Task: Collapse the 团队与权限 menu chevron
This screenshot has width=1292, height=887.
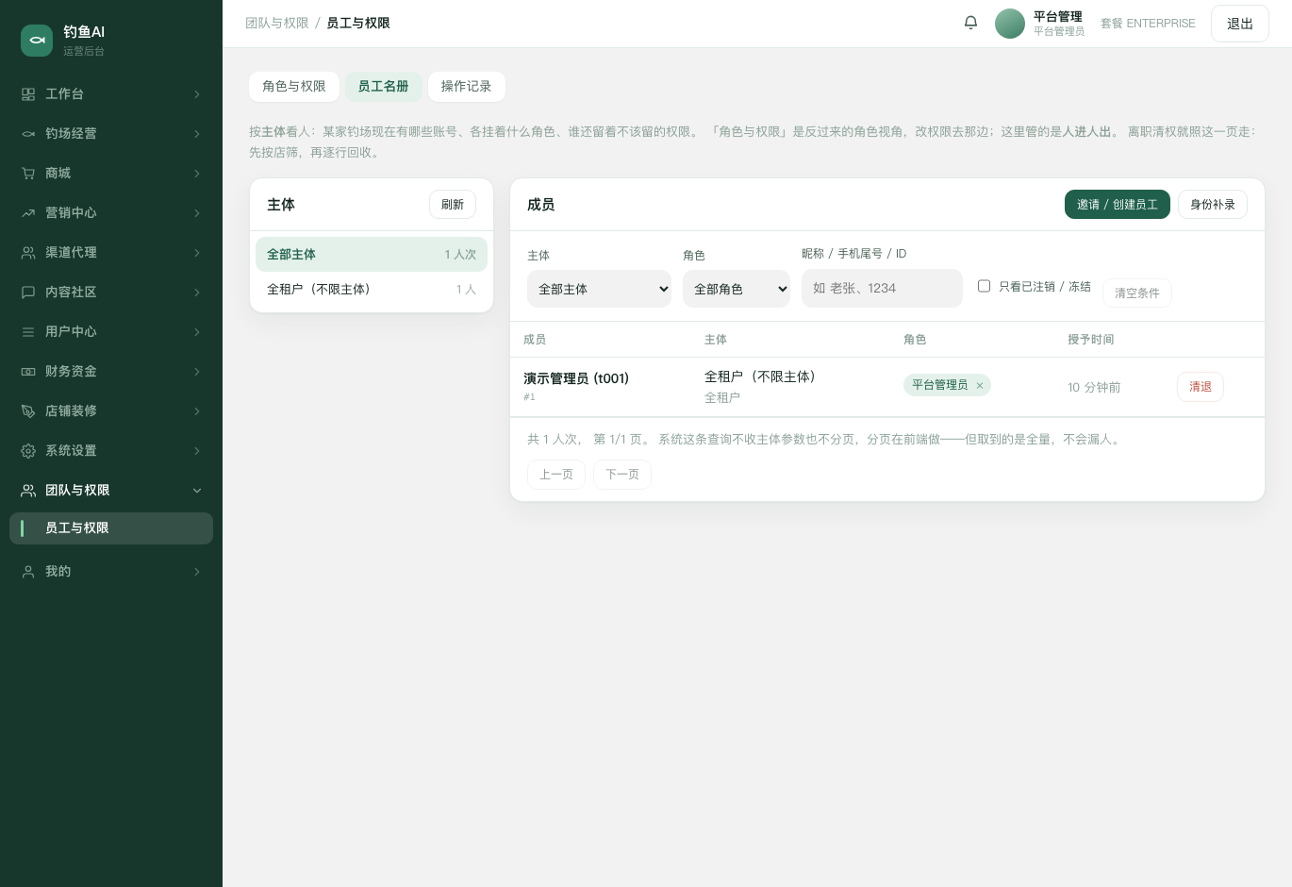Action: 197,491
